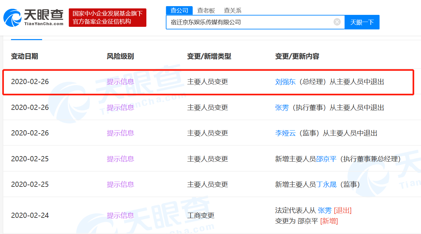Open 刘强东 profile link
This screenshot has width=421, height=234.
point(285,82)
